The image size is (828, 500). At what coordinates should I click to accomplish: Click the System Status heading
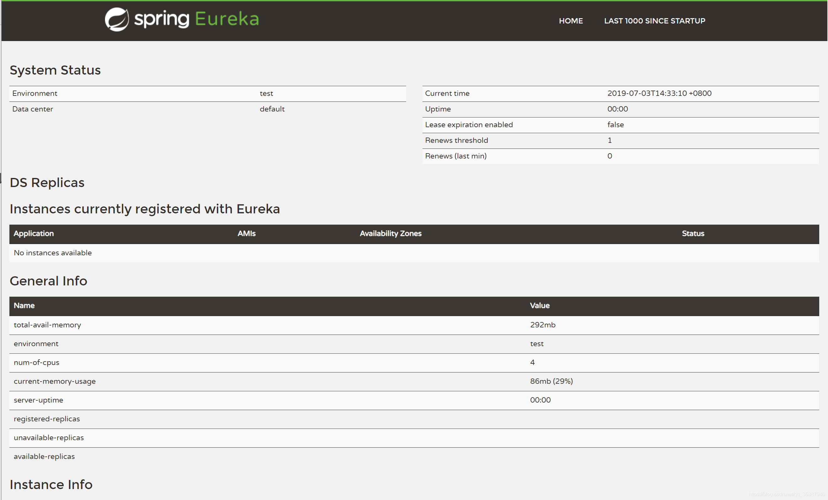(x=55, y=70)
